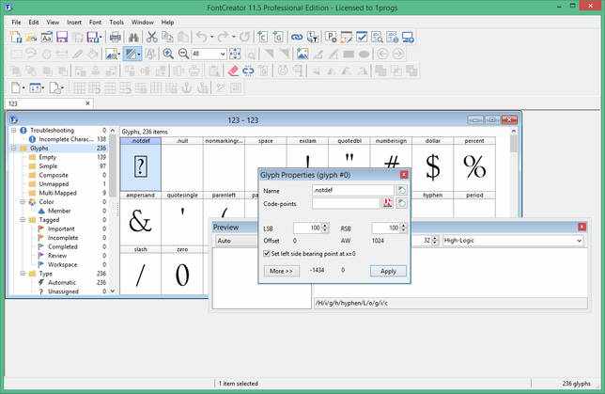The width and height of the screenshot is (605, 394).
Task: Click the Print icon in toolbar
Action: point(115,38)
